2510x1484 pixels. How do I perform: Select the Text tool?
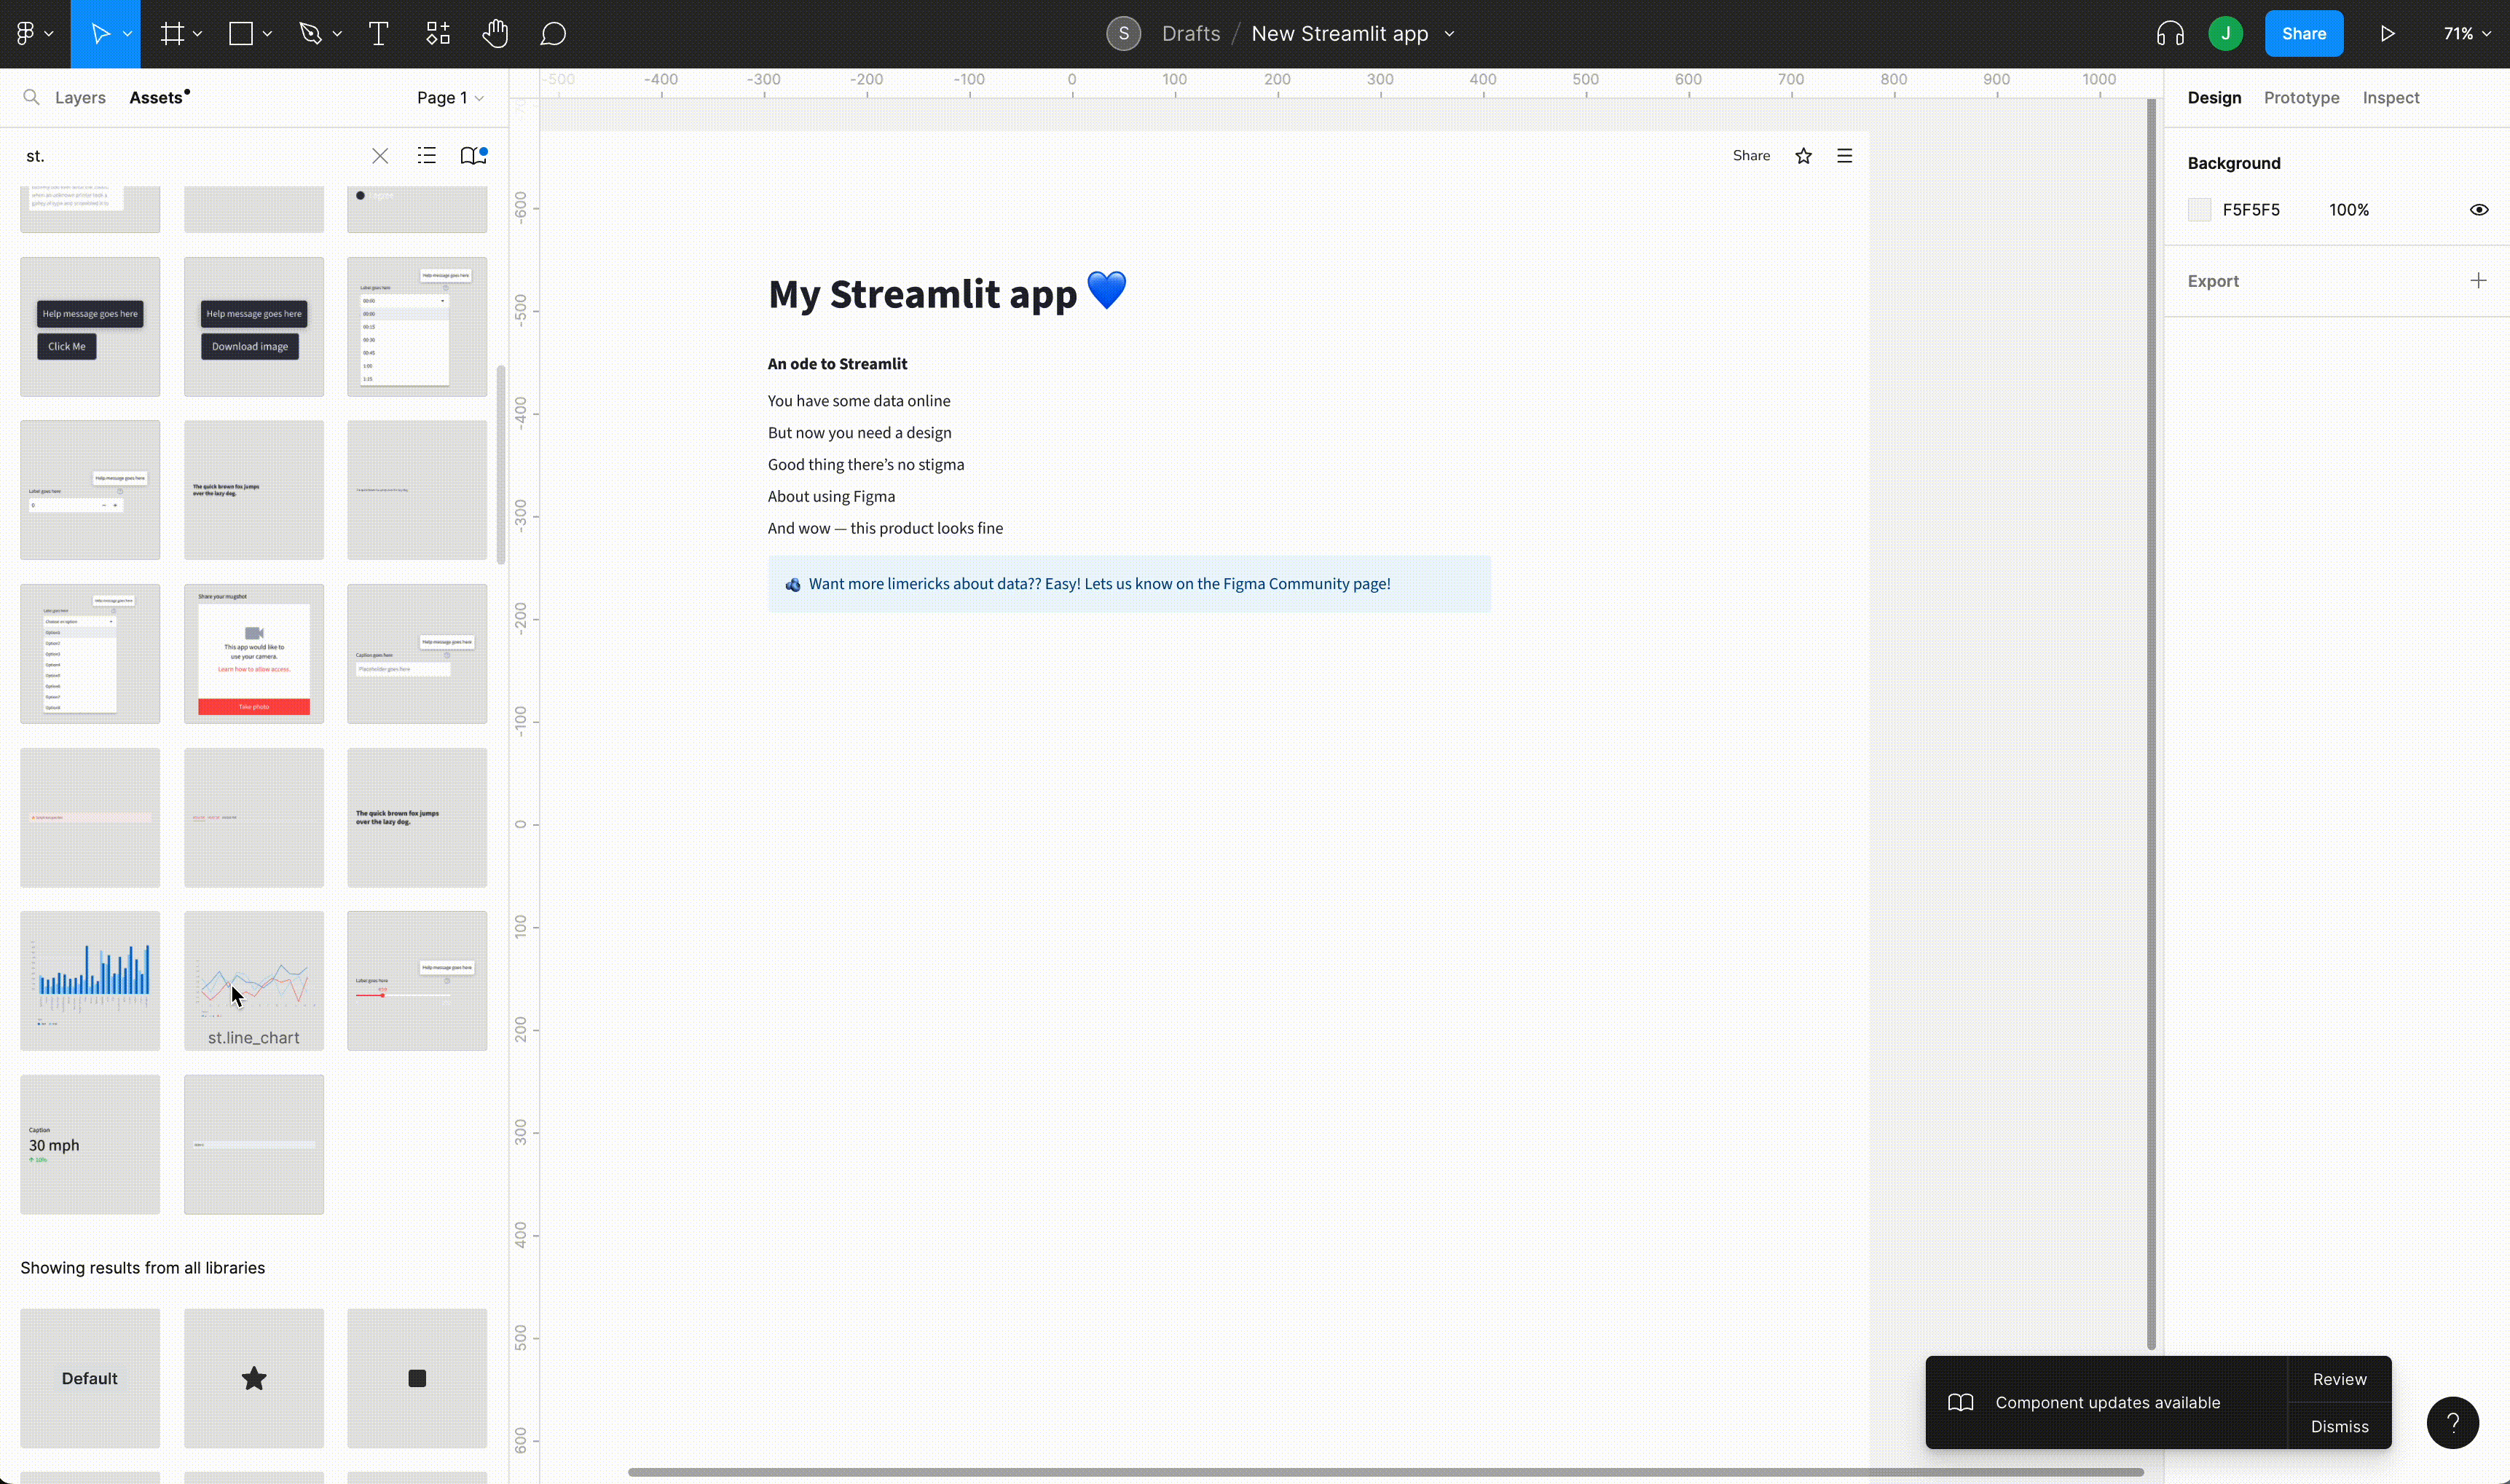(x=378, y=33)
